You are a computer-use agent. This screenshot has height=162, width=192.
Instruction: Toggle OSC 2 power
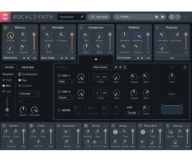(x=59, y=92)
